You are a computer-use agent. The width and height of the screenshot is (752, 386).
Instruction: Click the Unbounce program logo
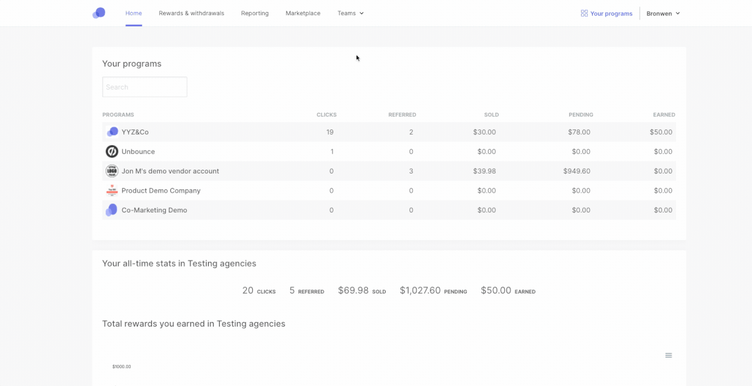(112, 151)
